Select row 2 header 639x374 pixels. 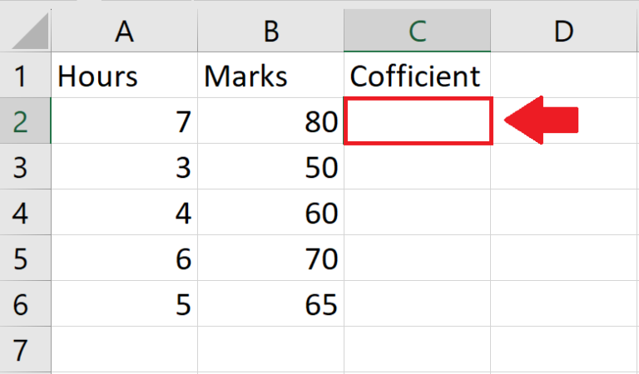(22, 122)
